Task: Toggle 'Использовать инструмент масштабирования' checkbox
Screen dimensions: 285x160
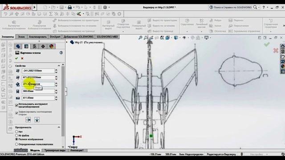Action: click(x=16, y=105)
